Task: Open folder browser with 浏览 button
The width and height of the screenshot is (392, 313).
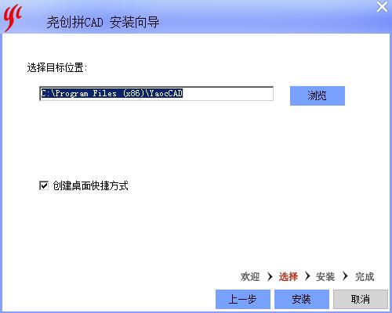Action: [x=318, y=95]
